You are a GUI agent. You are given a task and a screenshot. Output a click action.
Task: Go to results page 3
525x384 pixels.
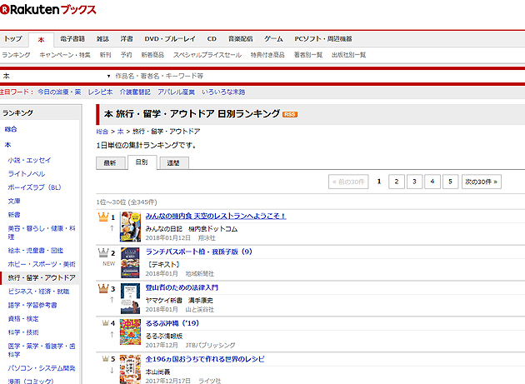[414, 182]
